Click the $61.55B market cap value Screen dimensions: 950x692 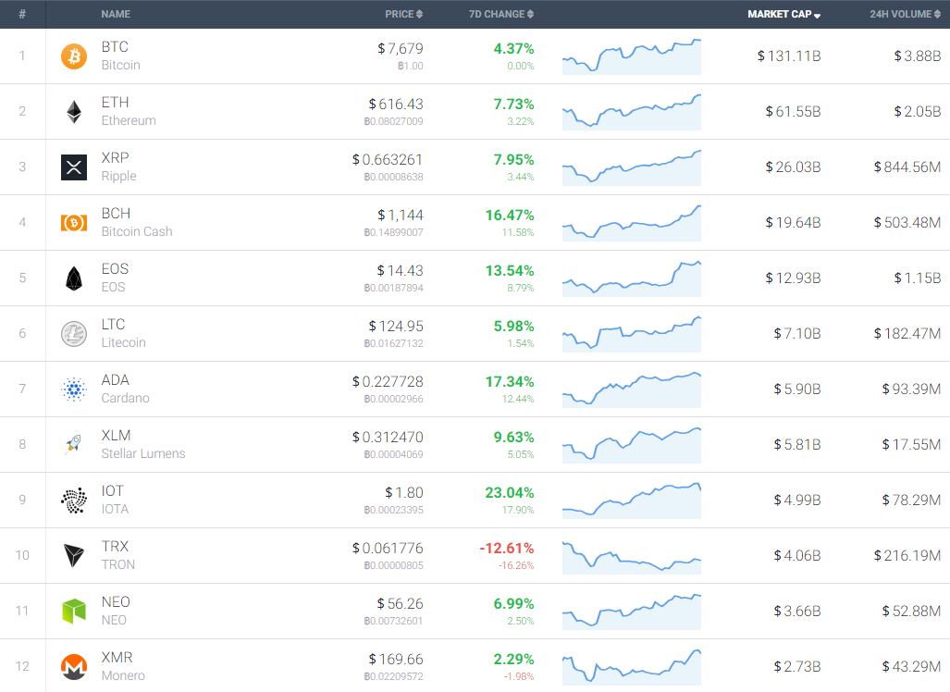click(793, 112)
